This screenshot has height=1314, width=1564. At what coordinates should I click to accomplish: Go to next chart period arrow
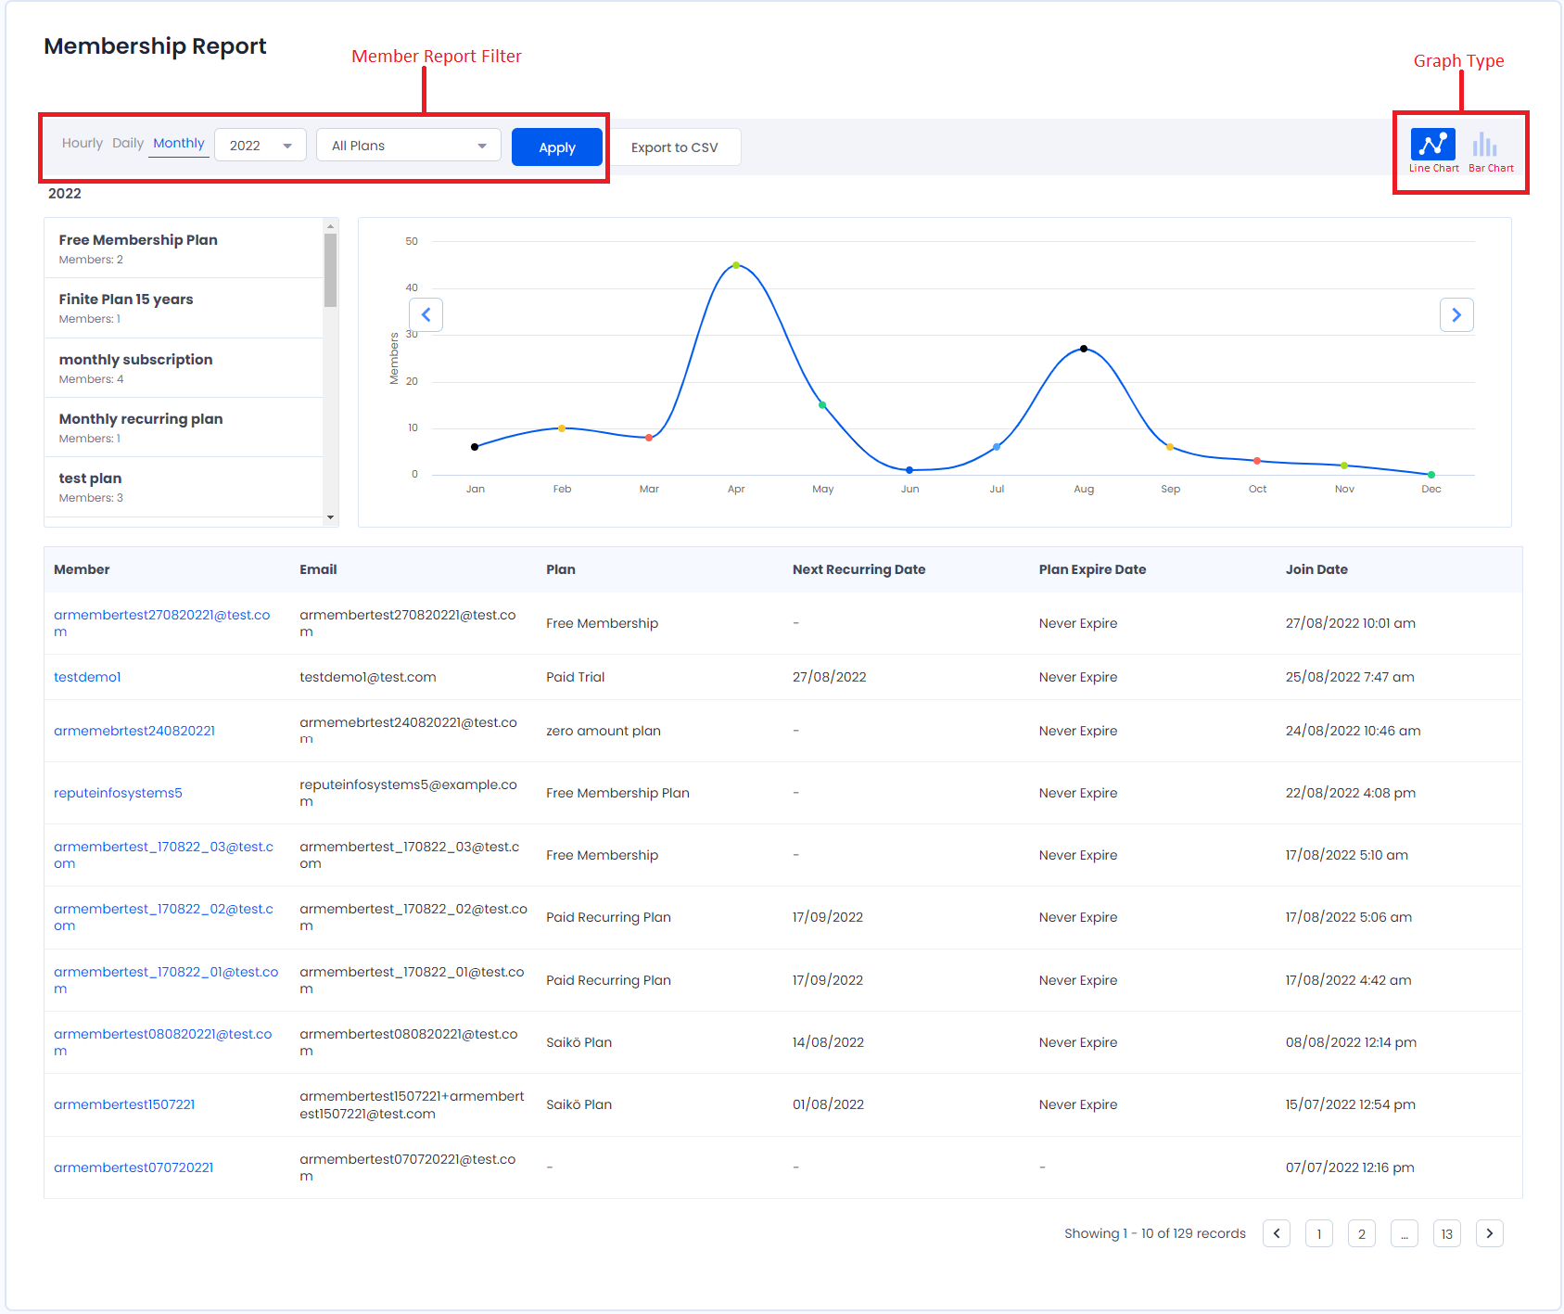click(1456, 315)
